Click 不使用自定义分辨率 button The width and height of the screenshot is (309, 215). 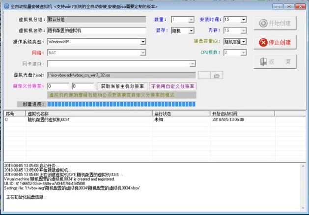172,86
